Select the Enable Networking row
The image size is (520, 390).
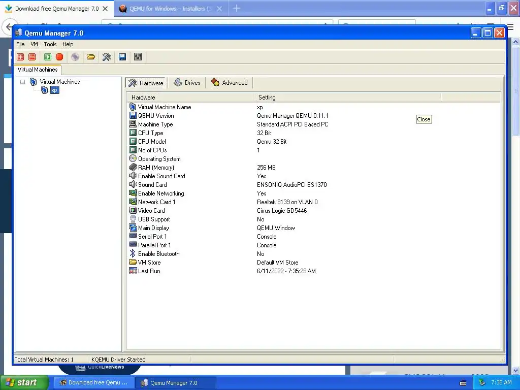point(313,193)
